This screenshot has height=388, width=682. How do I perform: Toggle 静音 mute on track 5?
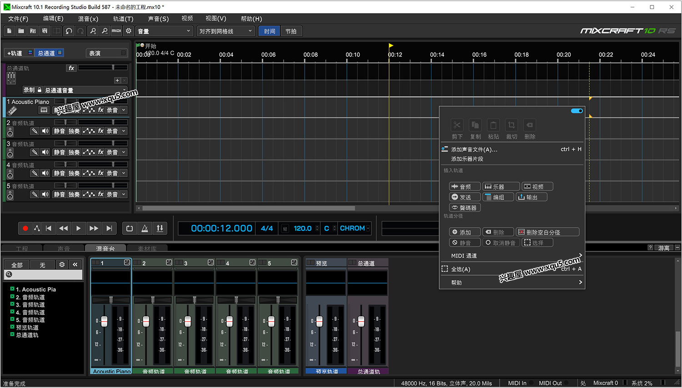click(x=60, y=194)
